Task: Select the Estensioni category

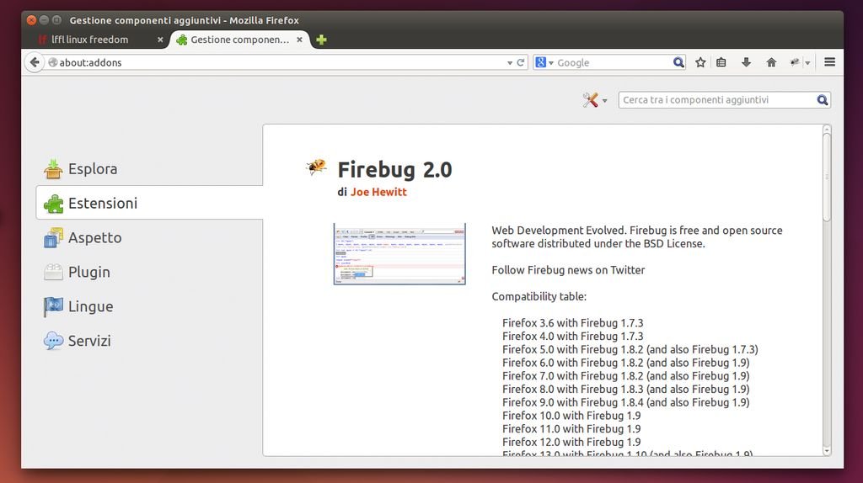Action: [149, 203]
